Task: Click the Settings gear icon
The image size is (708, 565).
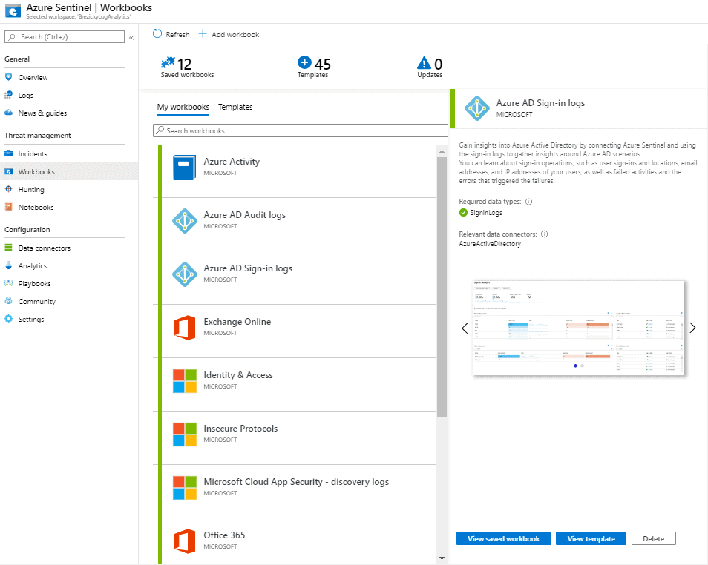Action: [x=9, y=319]
